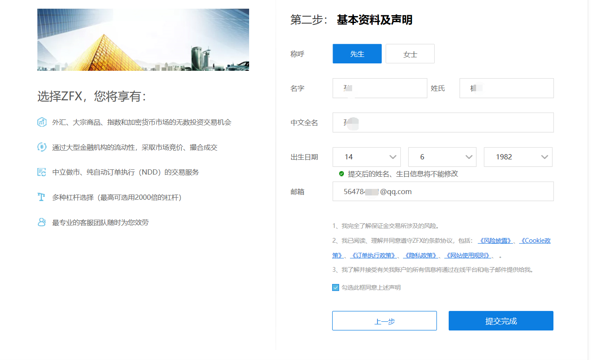Viewport: 593px width, 360px height.
Task: Submit the form with 提交完成
Action: (501, 321)
